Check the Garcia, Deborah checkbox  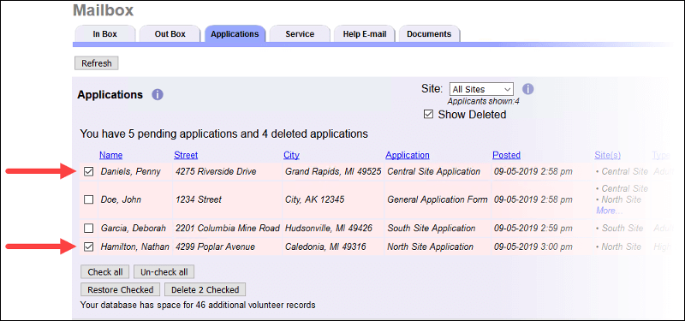pos(89,228)
